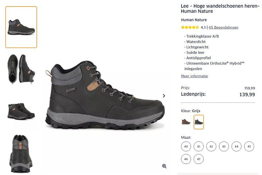Image resolution: width=262 pixels, height=175 pixels.
Task: Show next product image with arrow
Action: point(164,96)
